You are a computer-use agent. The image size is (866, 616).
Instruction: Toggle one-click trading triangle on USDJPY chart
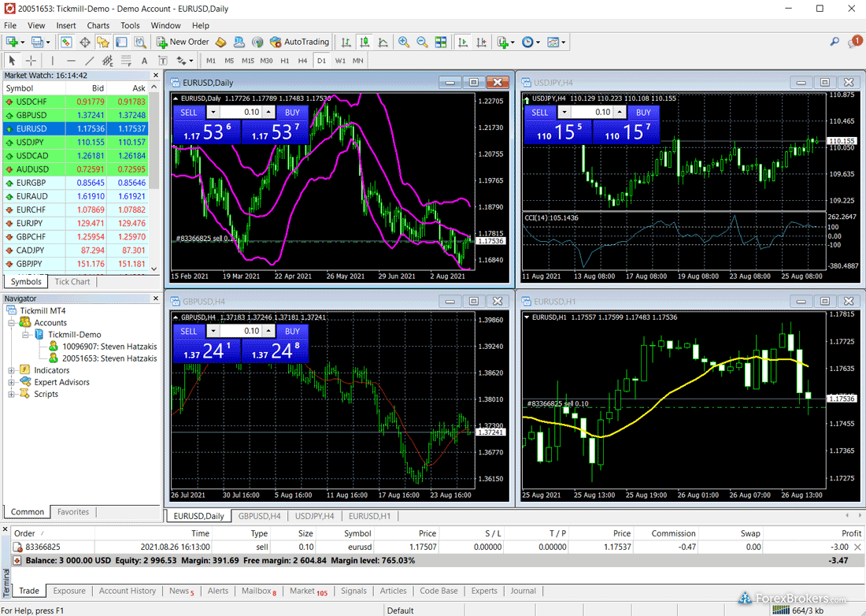527,98
